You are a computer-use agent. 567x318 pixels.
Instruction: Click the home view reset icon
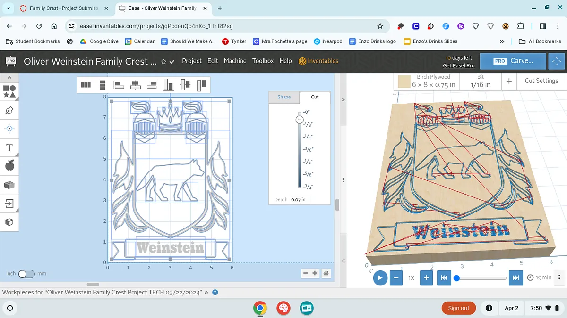click(326, 273)
